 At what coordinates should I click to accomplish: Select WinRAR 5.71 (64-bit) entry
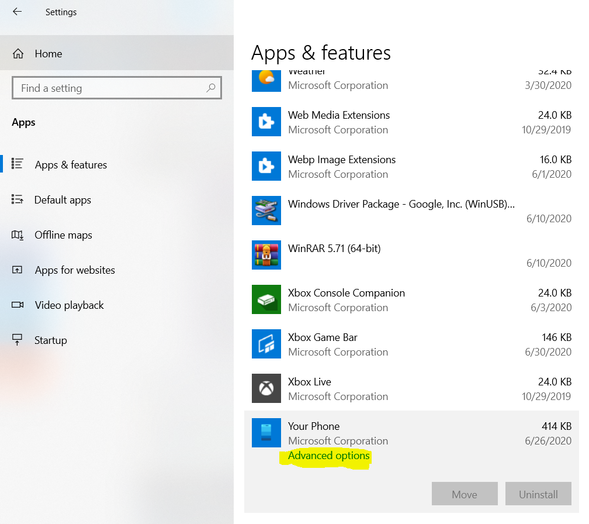click(334, 249)
